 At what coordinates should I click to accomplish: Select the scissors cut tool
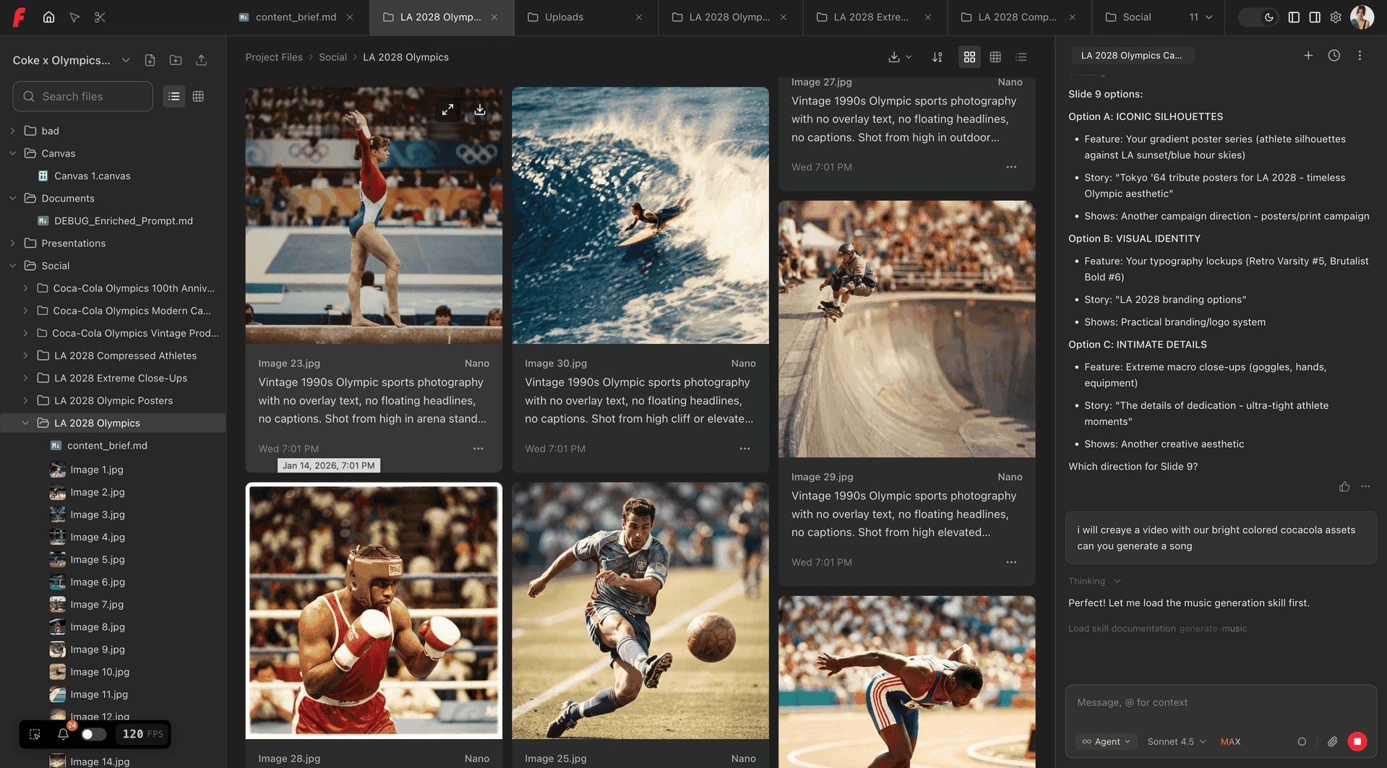[x=100, y=17]
